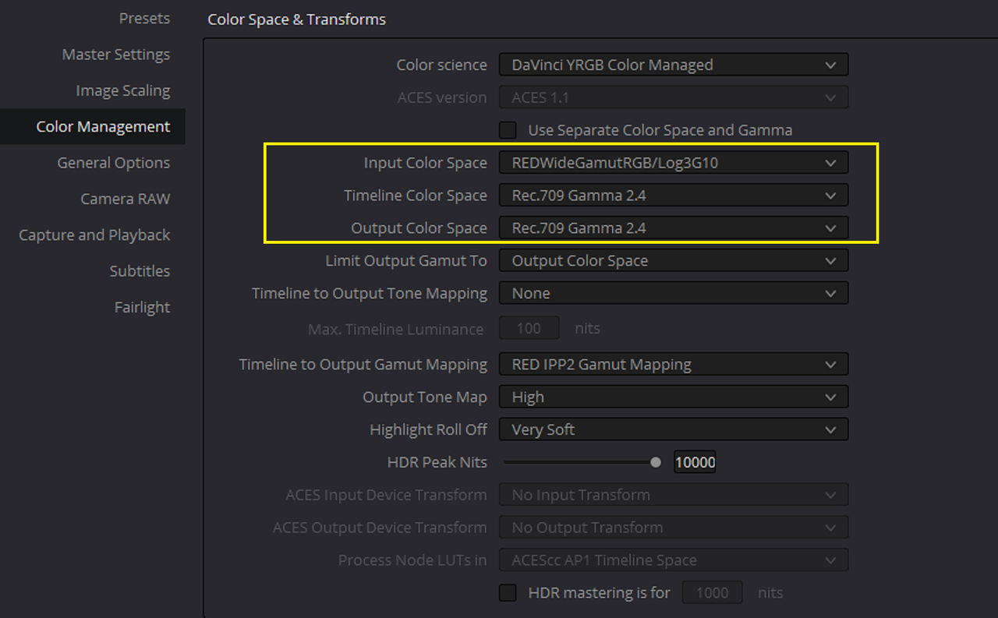Image resolution: width=998 pixels, height=618 pixels.
Task: Select Color Management in the sidebar
Action: click(x=93, y=126)
